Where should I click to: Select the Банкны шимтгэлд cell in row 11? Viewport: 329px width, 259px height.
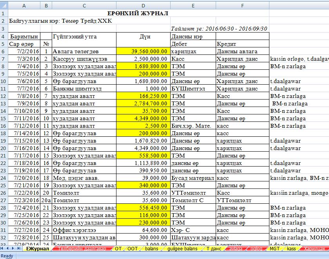[x=84, y=89]
